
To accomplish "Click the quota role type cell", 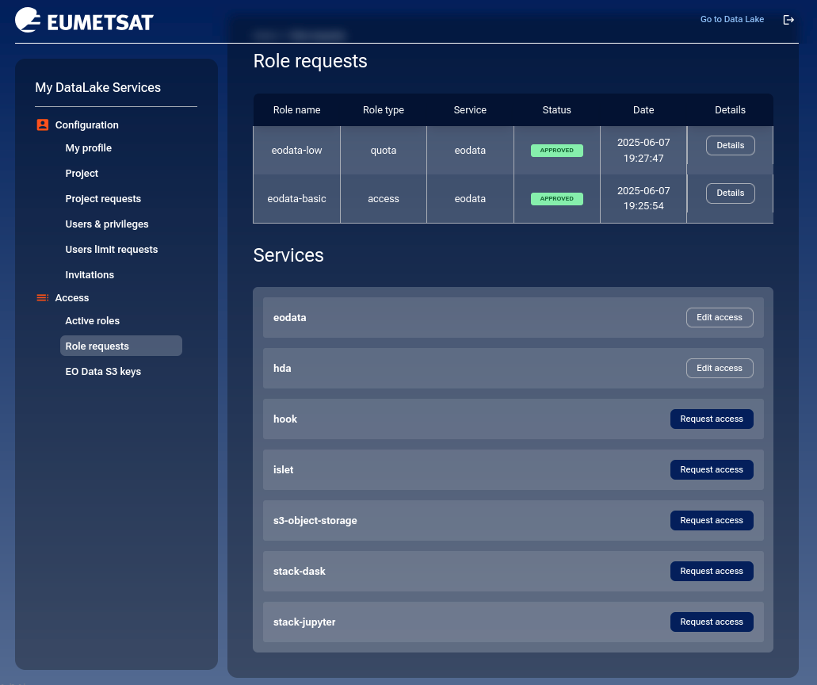I will 384,151.
